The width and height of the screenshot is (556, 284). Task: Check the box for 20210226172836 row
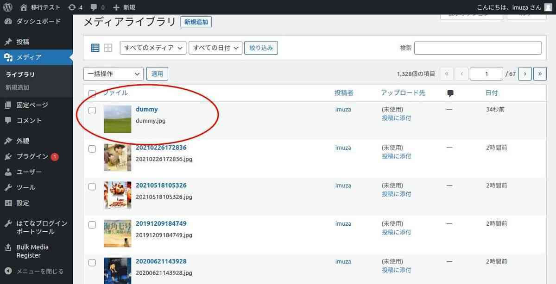click(92, 149)
